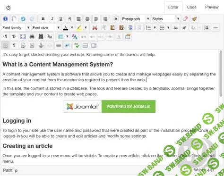Viewport: 224px width, 176px height.
Task: Paste as plain text
Action: (121, 28)
